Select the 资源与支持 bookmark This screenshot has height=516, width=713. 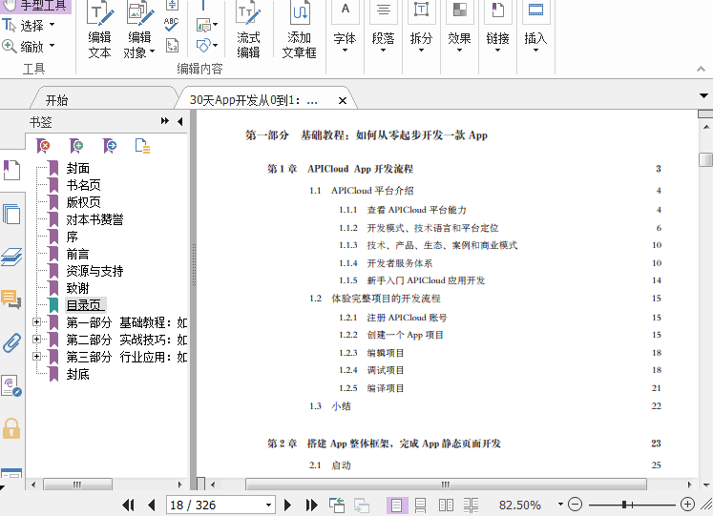[95, 271]
